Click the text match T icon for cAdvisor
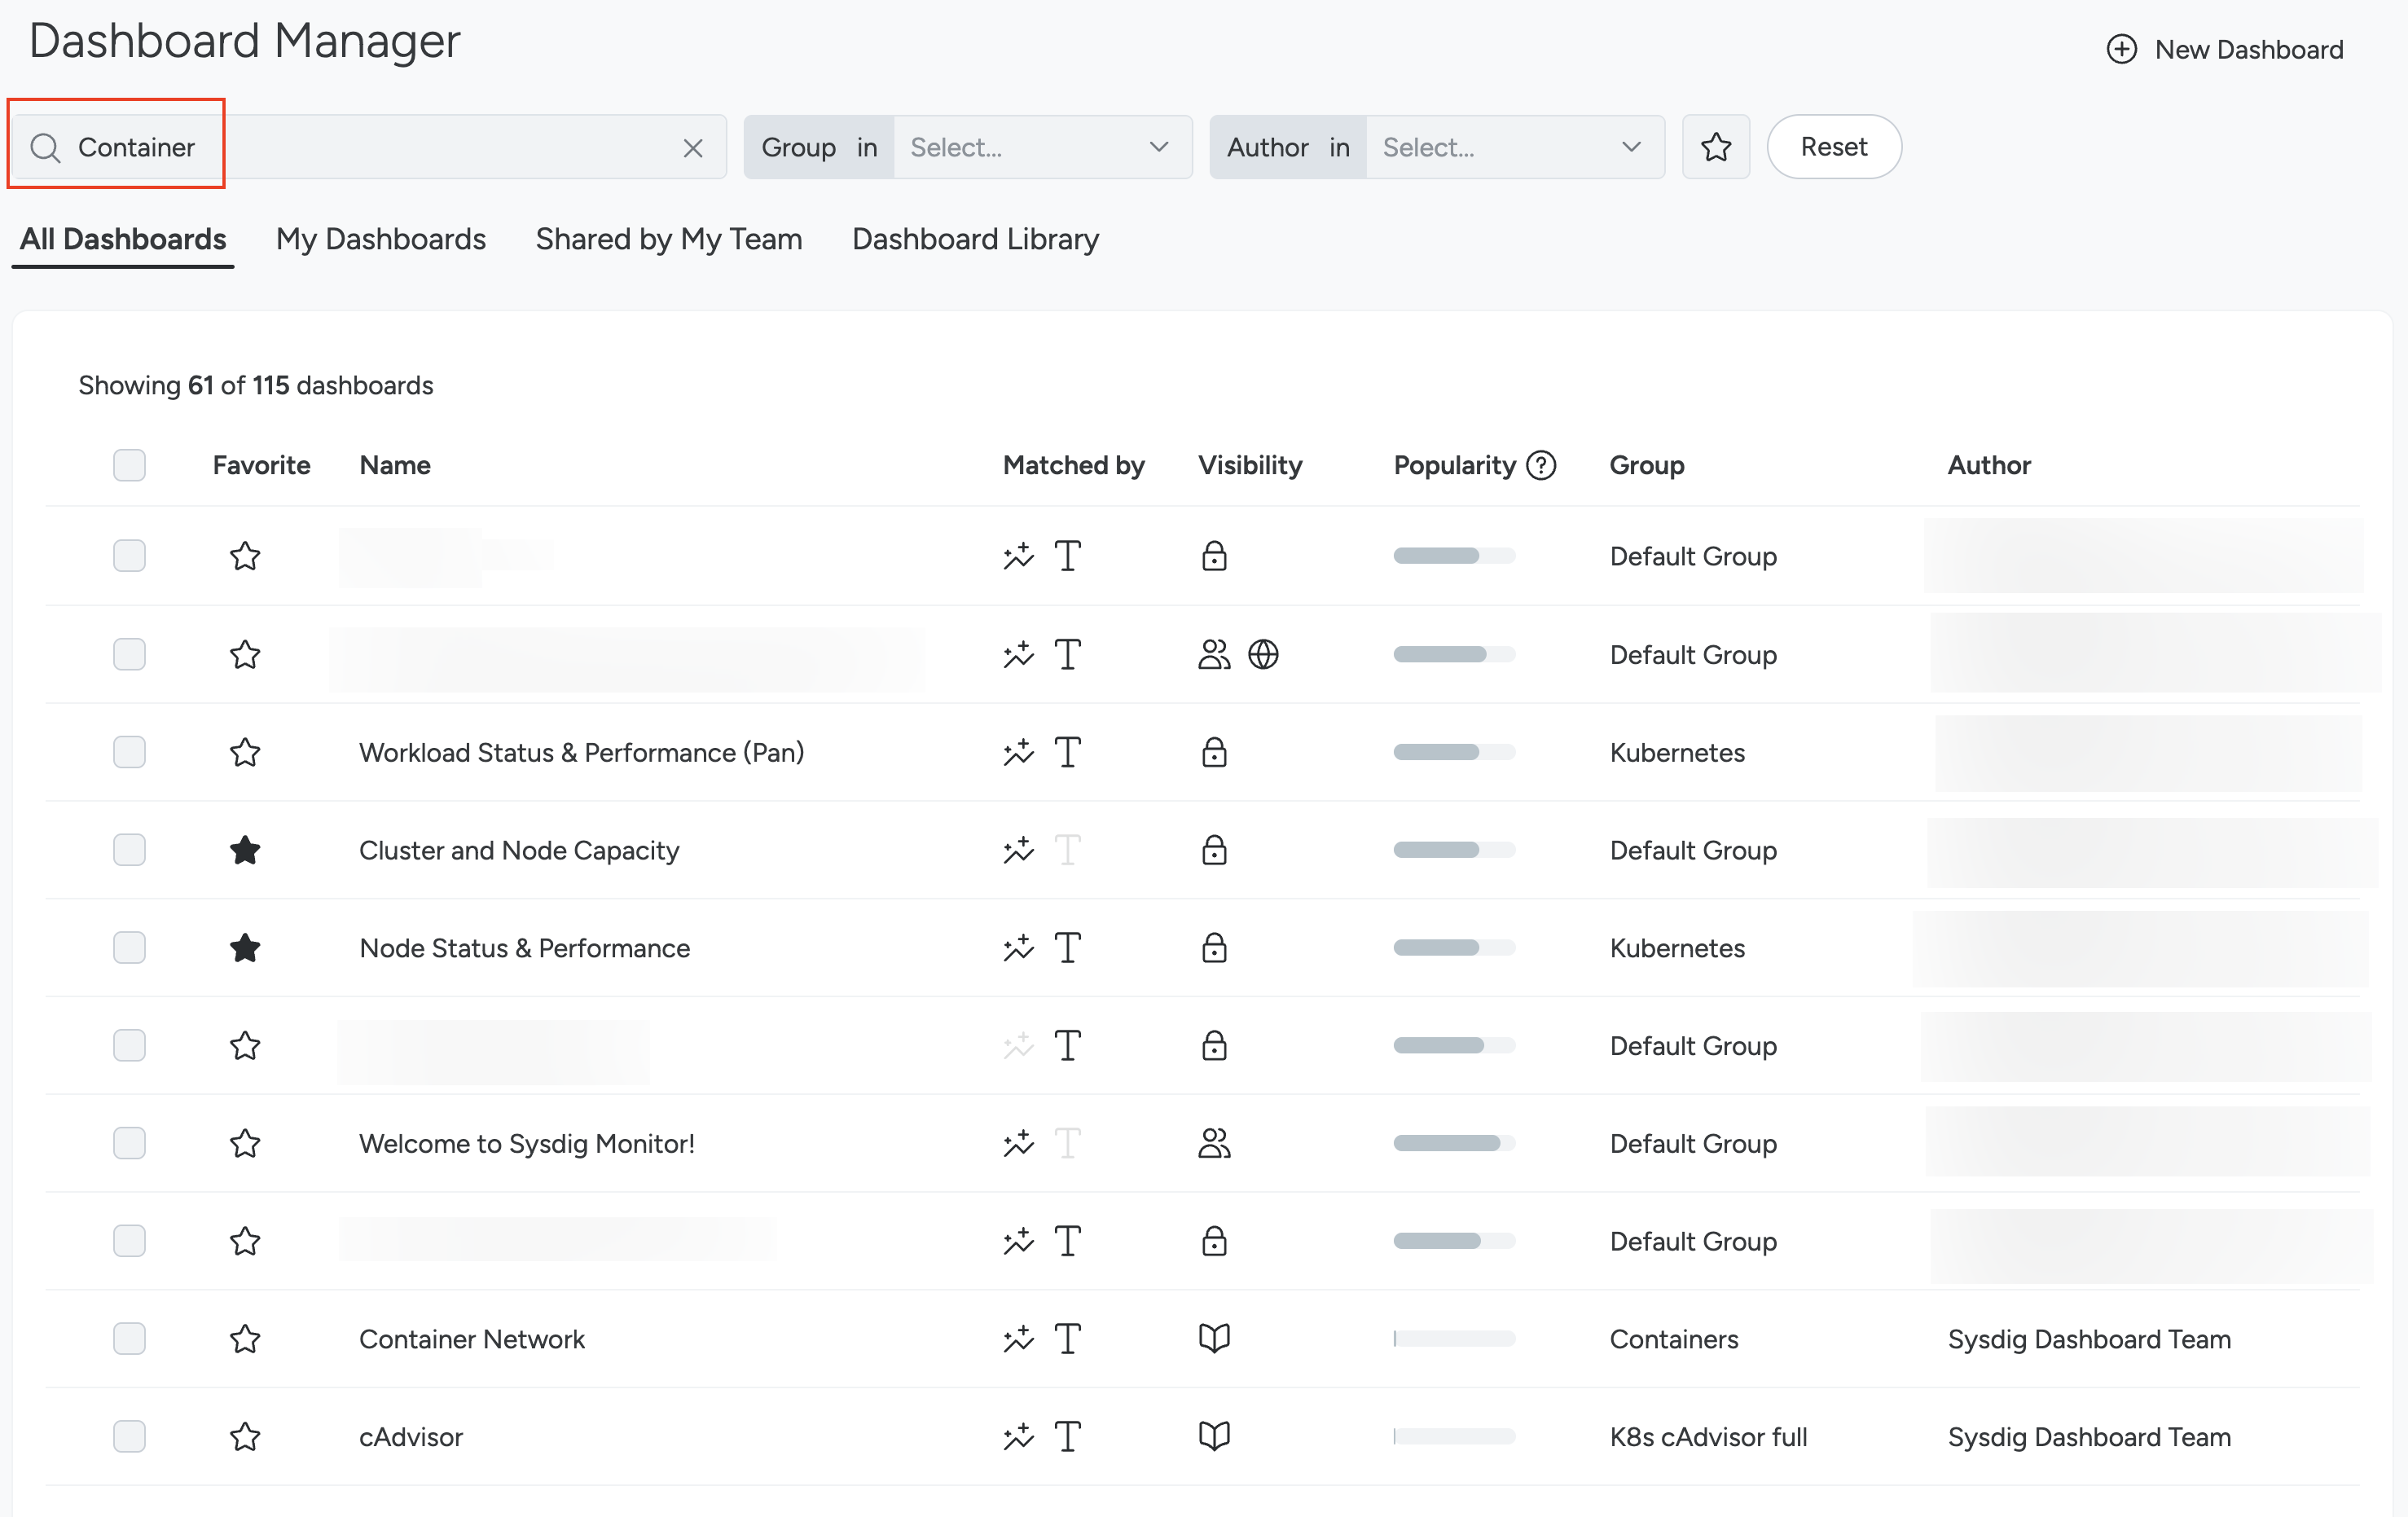 point(1068,1437)
